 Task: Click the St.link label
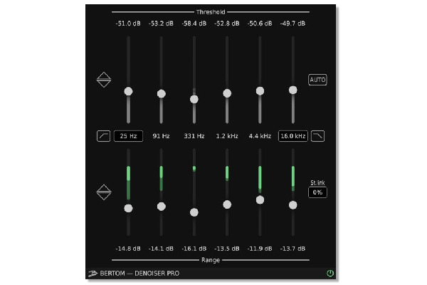coord(317,182)
